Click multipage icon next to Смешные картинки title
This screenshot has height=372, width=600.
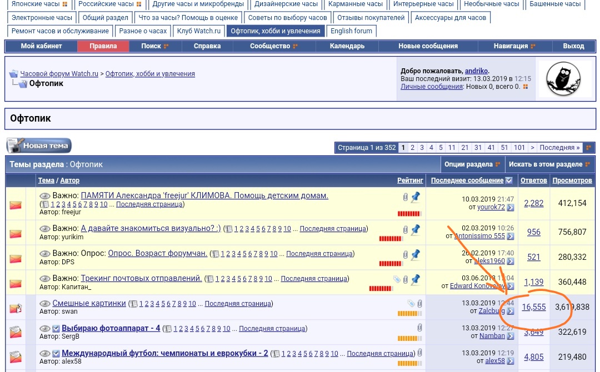click(x=133, y=304)
